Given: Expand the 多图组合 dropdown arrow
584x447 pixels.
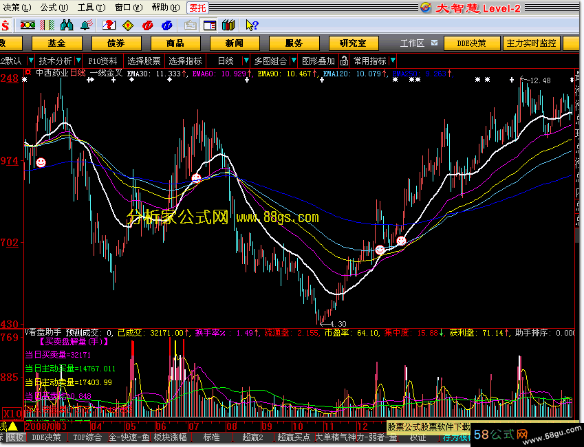Looking at the screenshot, I should [294, 61].
